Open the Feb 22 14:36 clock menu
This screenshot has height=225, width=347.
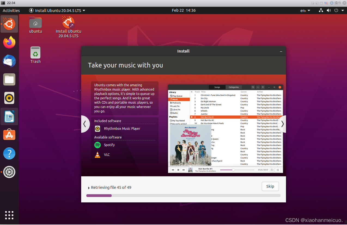tap(184, 10)
